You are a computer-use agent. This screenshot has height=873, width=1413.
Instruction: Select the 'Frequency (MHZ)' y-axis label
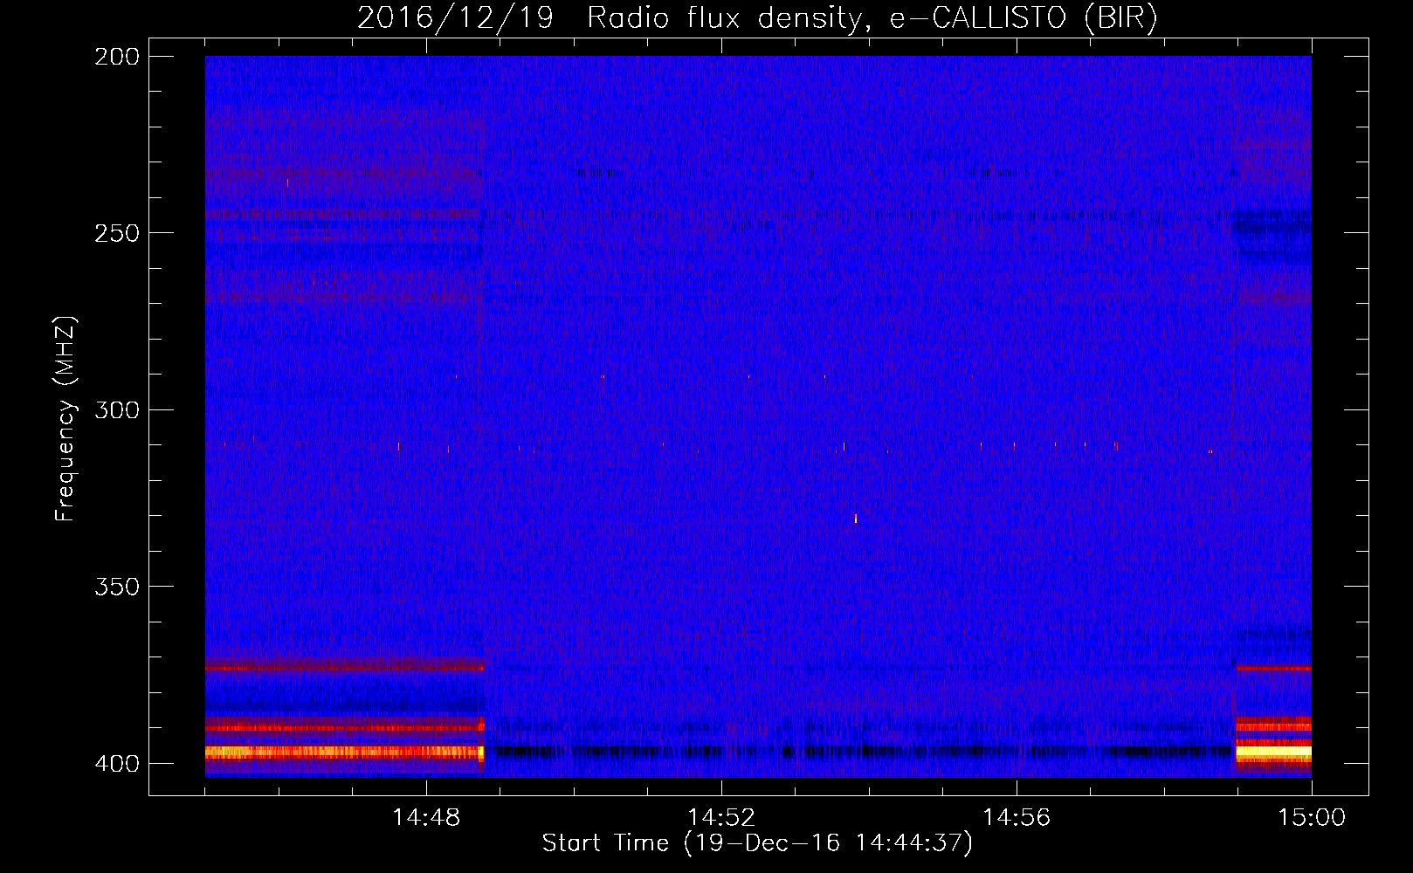tap(65, 419)
